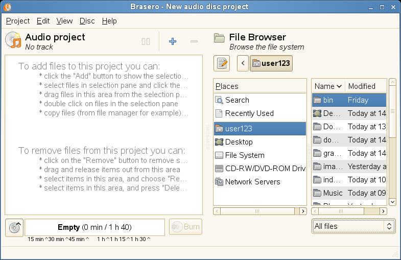Toggle the type-a-location pencil button
The image size is (401, 260).
click(222, 63)
